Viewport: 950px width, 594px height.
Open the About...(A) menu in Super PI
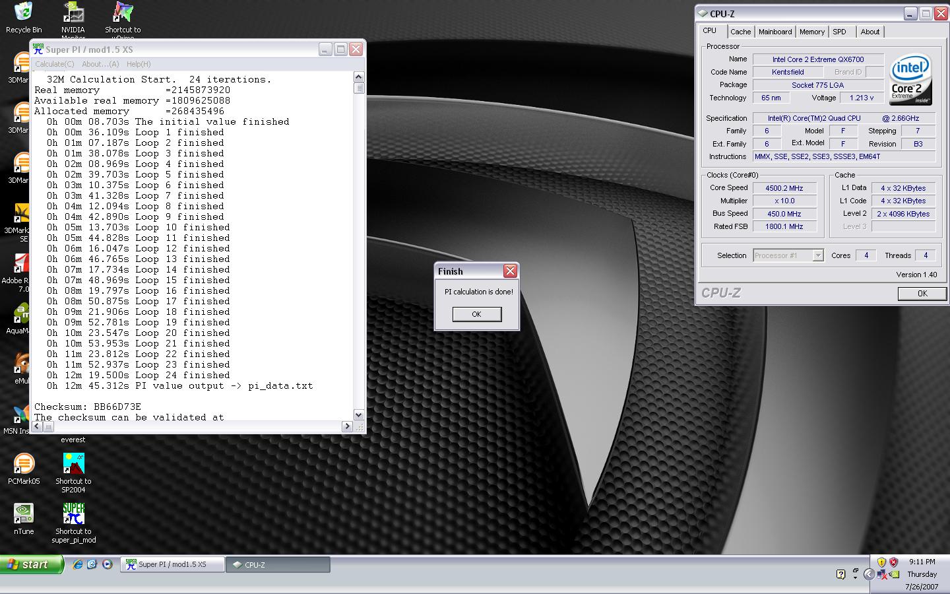pos(100,64)
